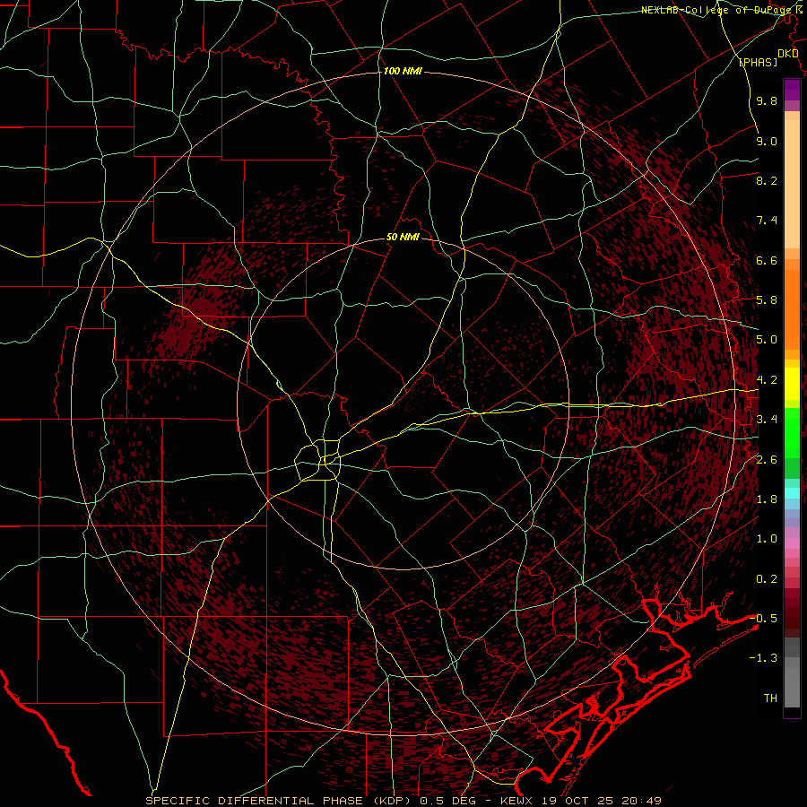Click the "SPECIFIC DIFFERENTIAL PHASE (KDP)" product title
Viewport: 807px width, 807px height.
[x=279, y=801]
